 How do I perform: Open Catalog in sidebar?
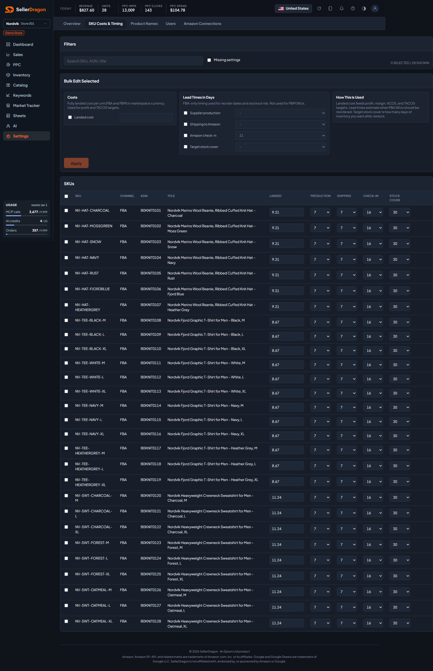26,85
